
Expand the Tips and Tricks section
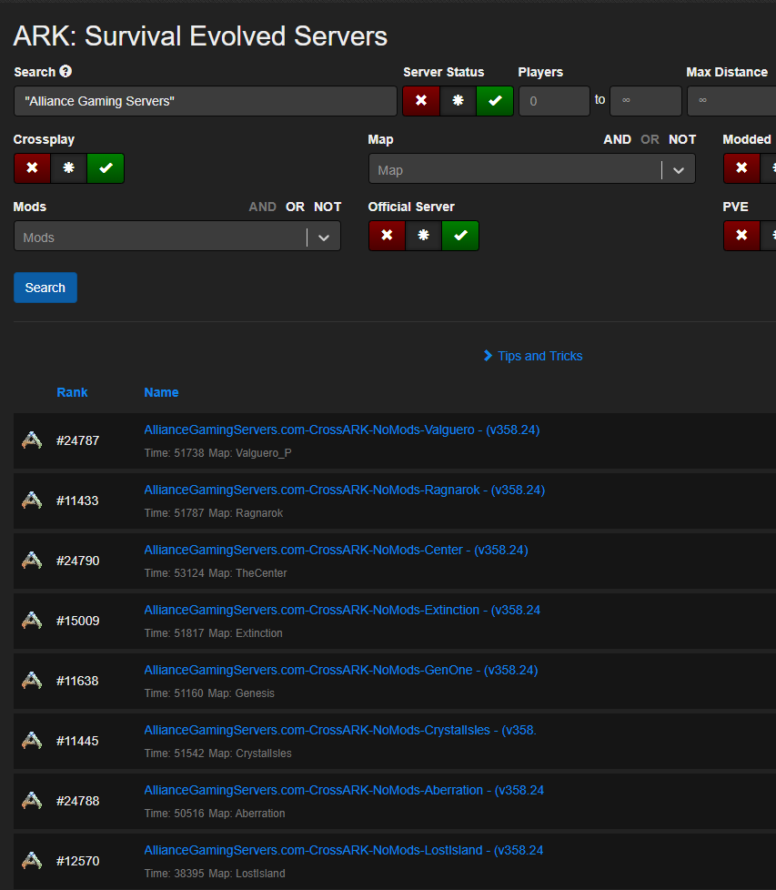[533, 356]
